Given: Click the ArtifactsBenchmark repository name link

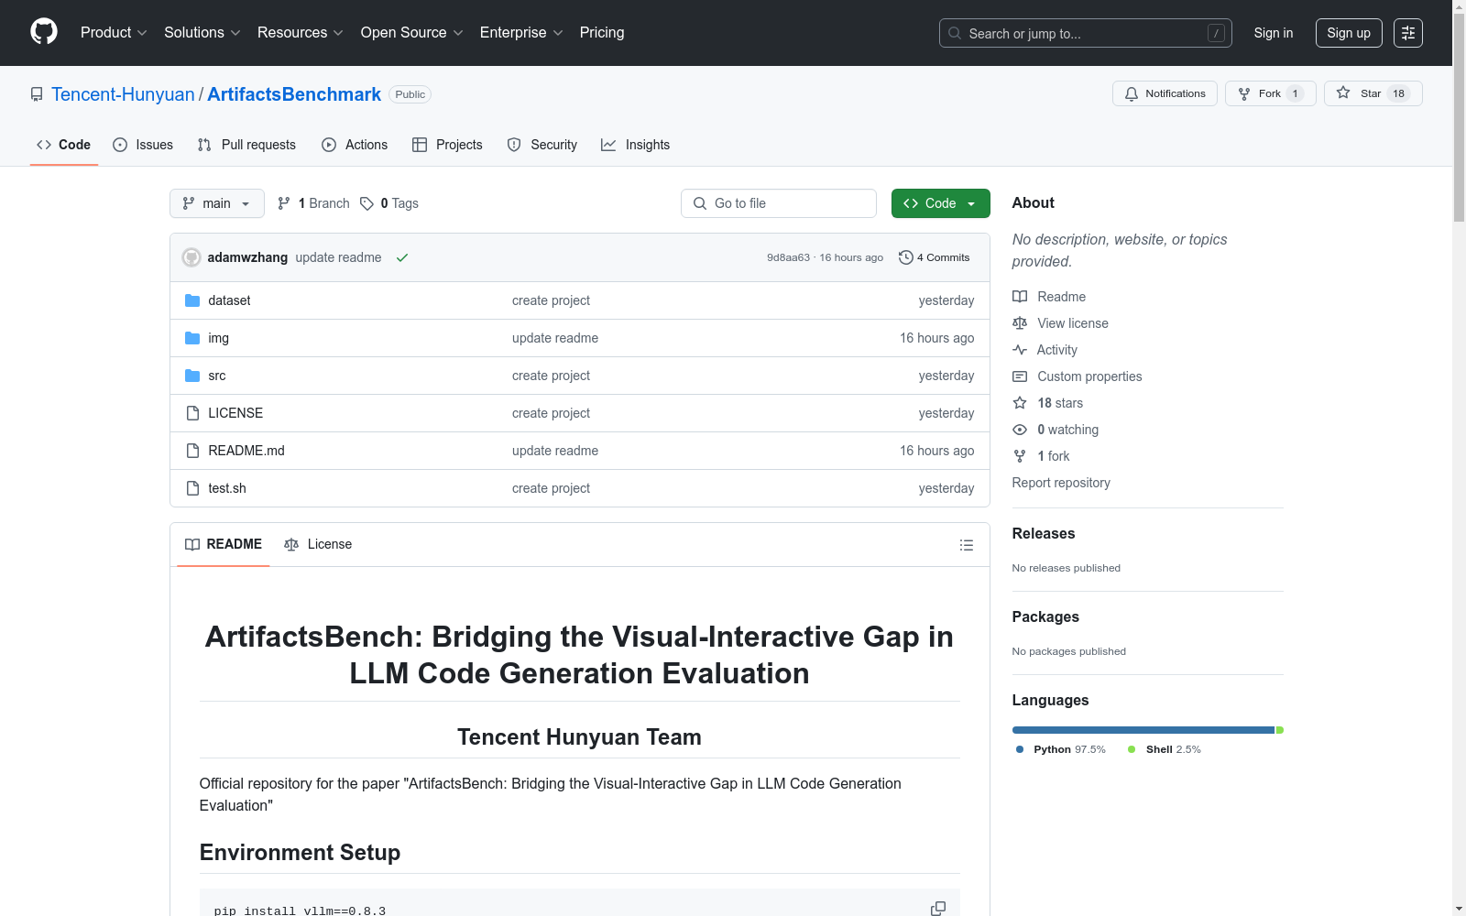Looking at the screenshot, I should (294, 94).
